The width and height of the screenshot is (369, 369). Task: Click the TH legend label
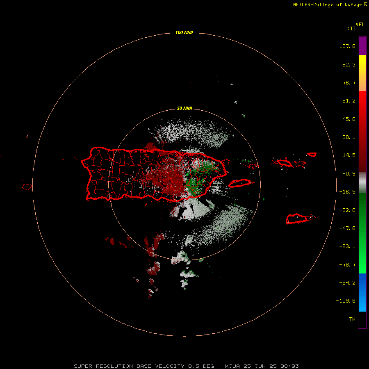click(352, 319)
